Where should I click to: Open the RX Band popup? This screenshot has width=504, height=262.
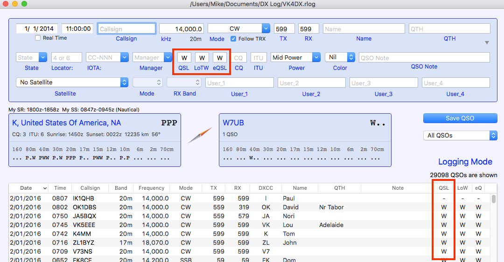coord(184,82)
